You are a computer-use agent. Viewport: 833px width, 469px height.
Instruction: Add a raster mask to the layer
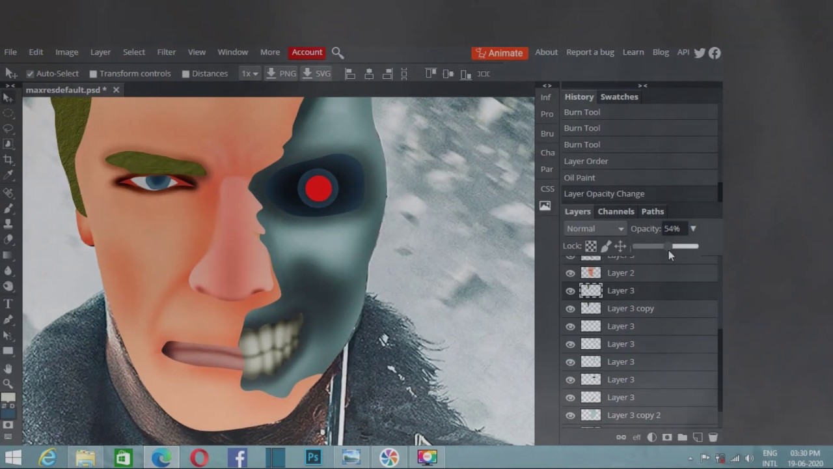point(667,438)
